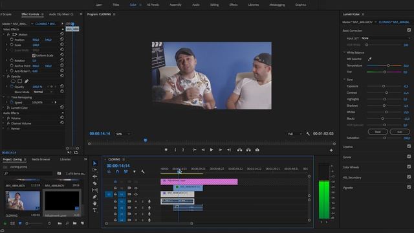Expand the Volume audio effect

(x=4, y=118)
